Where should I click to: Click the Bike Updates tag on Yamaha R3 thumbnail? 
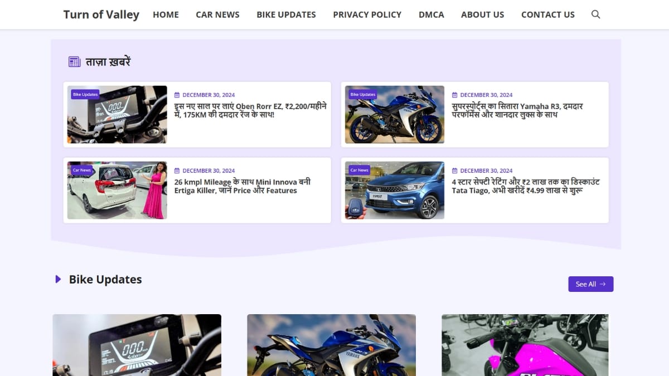click(x=362, y=95)
